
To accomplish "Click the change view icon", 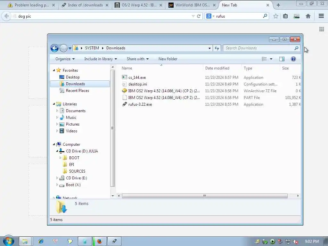I will coord(264,59).
